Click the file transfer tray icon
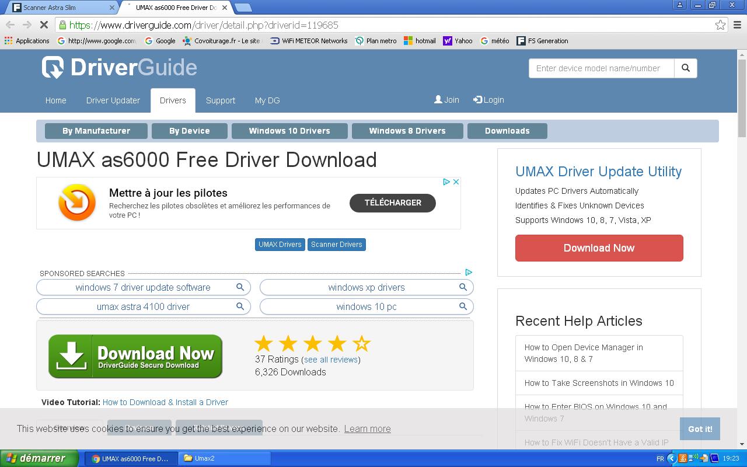Viewport: 747px width, 467px height. coord(704,458)
